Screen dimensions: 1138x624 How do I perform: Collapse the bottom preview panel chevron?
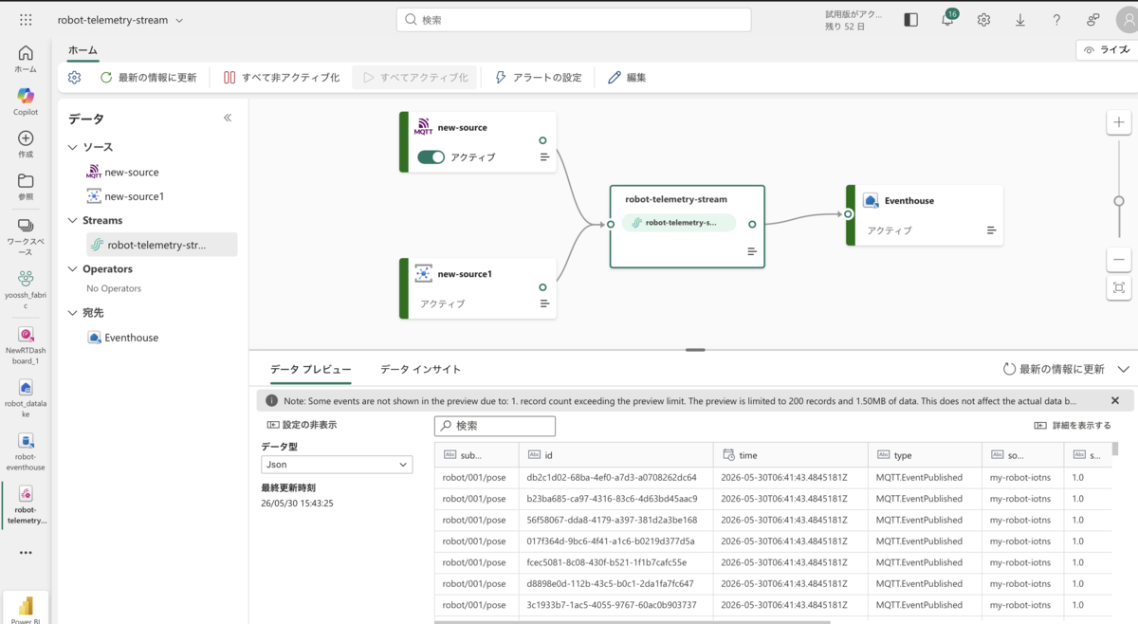pos(1124,369)
